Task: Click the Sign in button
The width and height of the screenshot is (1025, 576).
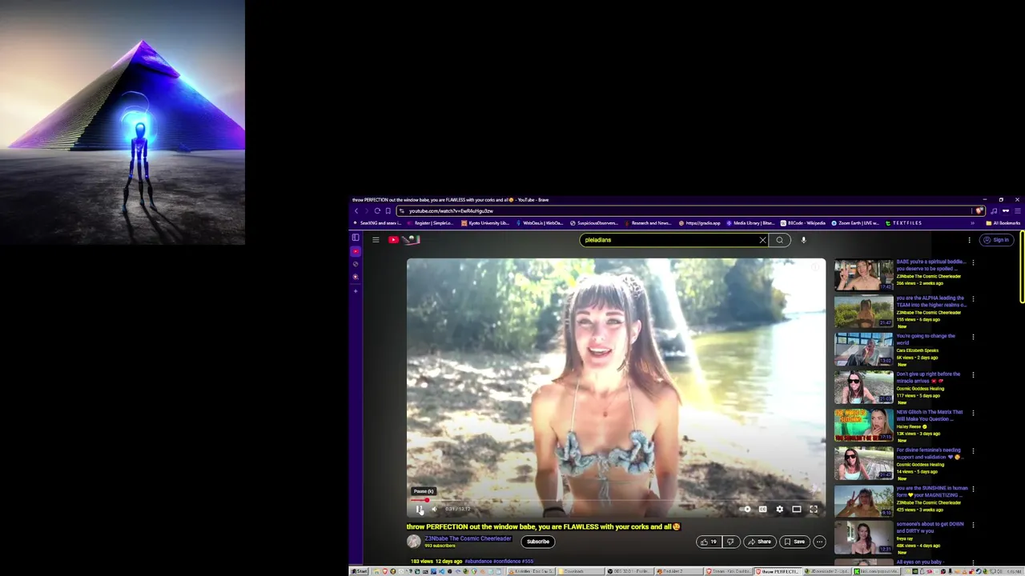Action: (x=997, y=240)
